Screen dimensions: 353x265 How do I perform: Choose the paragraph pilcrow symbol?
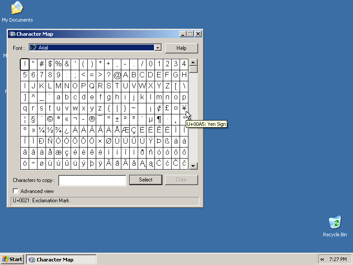point(159,119)
